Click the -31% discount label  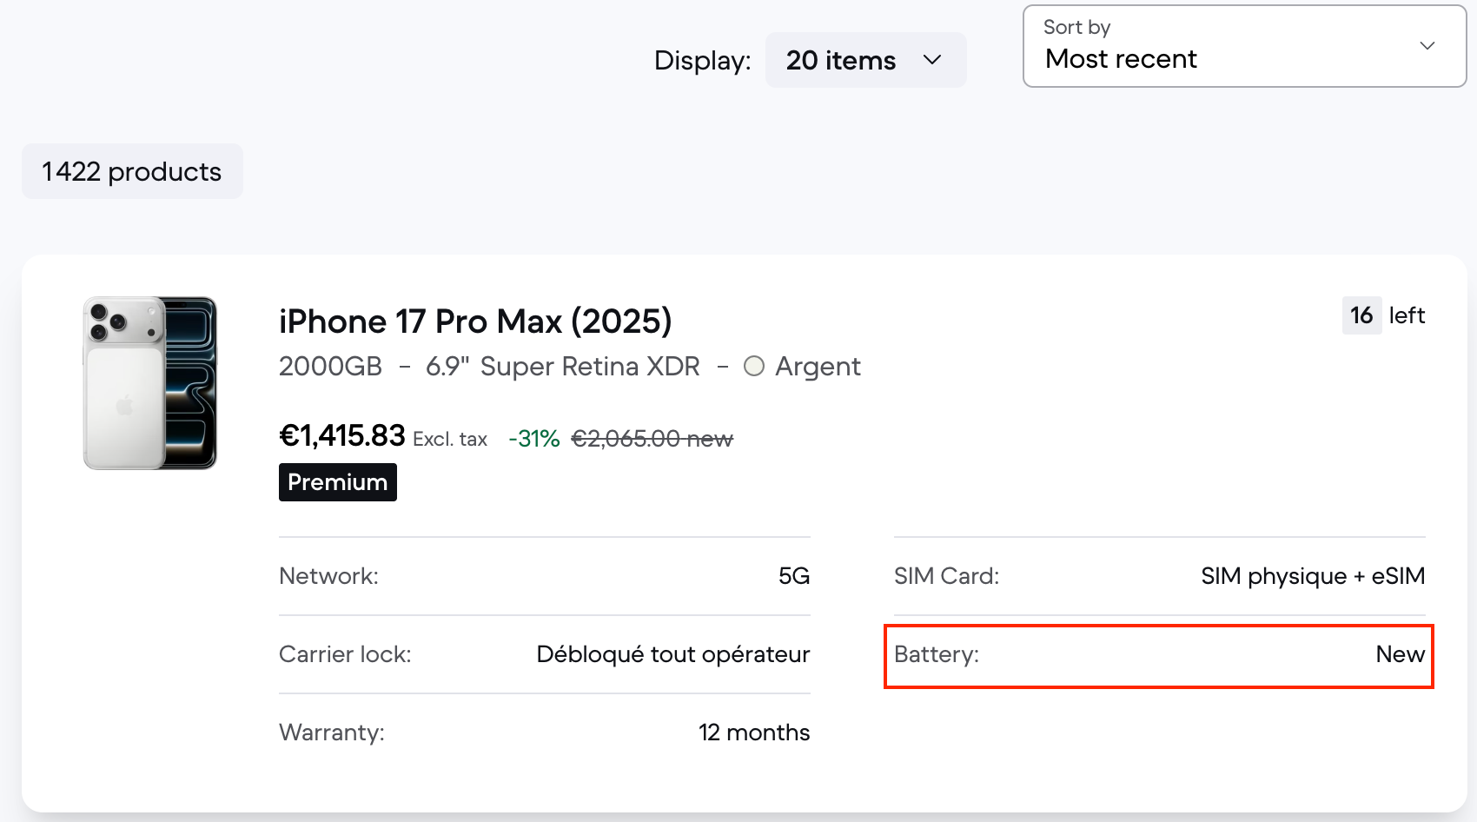point(533,439)
